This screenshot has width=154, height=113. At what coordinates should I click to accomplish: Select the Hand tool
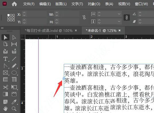(x=5, y=109)
